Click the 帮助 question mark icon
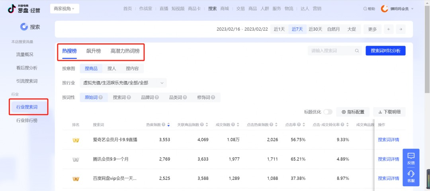This screenshot has width=430, height=191. (365, 9)
